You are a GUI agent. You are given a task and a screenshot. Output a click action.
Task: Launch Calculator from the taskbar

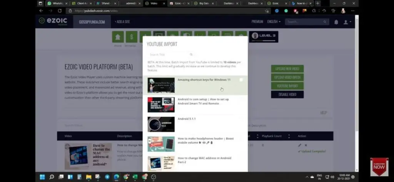pos(79,177)
